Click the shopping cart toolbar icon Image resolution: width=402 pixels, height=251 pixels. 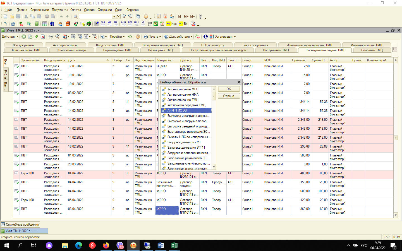[149, 24]
